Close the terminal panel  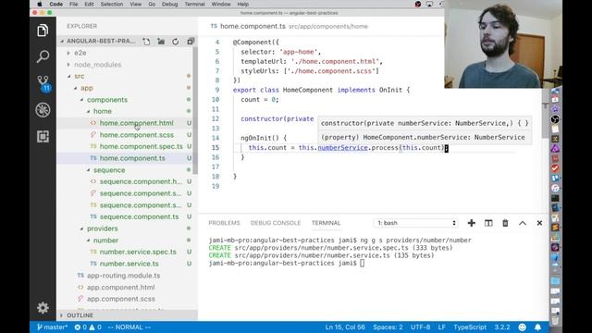[x=539, y=223]
